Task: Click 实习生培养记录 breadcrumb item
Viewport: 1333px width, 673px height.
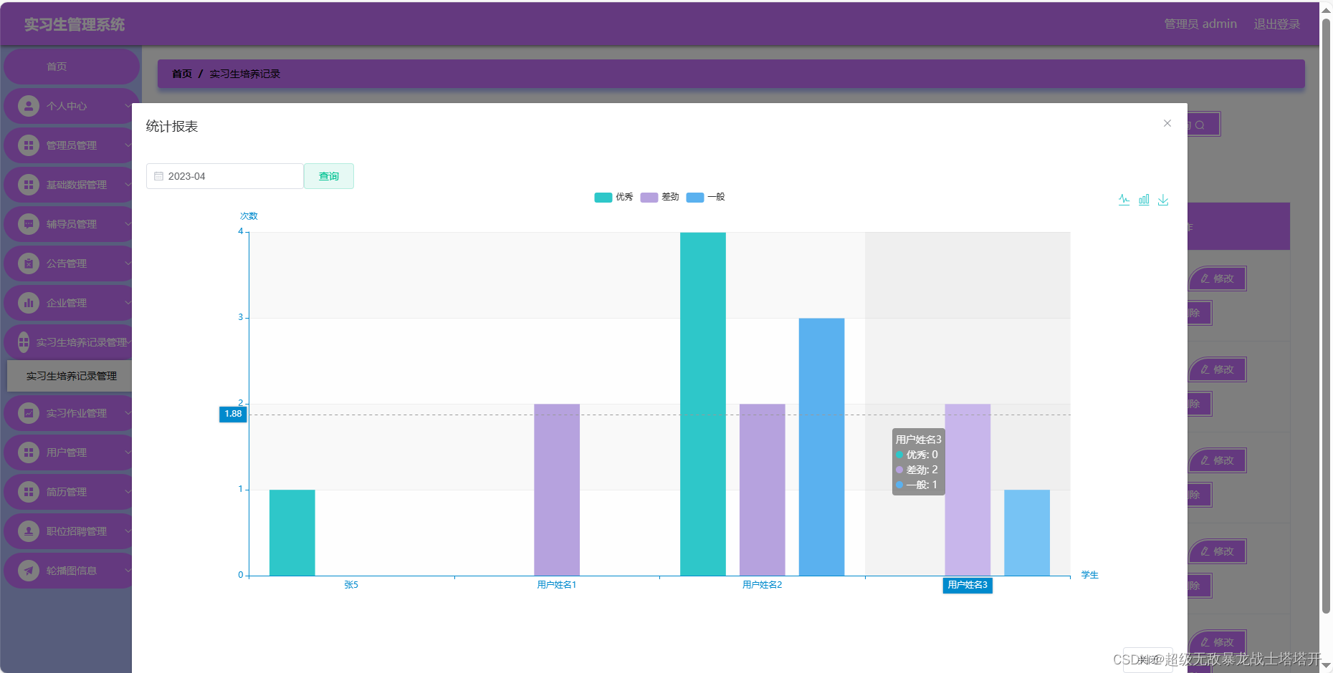Action: point(245,74)
